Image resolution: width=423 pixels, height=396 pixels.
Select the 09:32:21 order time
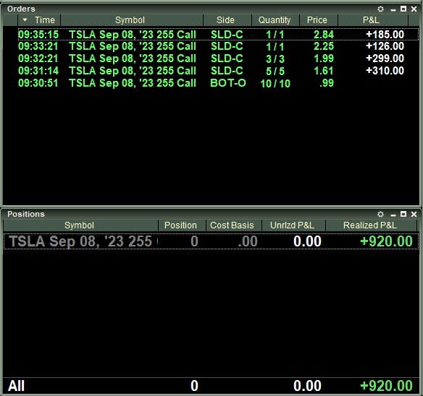click(x=38, y=59)
